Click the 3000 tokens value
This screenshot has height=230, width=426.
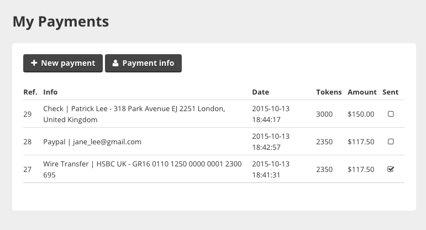click(324, 114)
